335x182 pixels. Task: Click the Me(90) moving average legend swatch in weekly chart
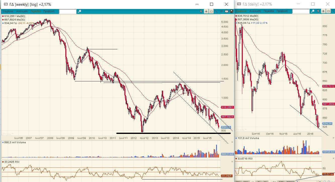[x=3, y=16]
